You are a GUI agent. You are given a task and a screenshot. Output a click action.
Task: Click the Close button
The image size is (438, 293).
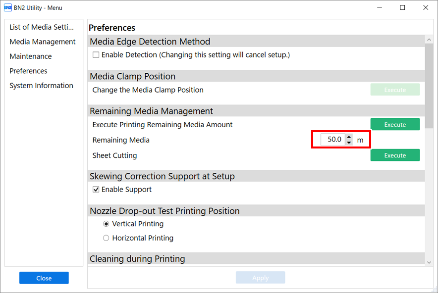coord(44,278)
